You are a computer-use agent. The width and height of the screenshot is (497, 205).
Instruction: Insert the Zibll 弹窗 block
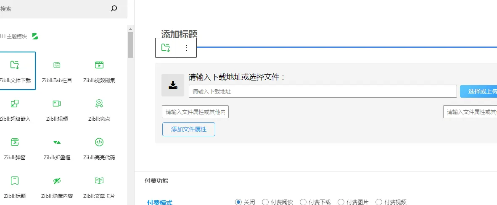pyautogui.click(x=15, y=148)
